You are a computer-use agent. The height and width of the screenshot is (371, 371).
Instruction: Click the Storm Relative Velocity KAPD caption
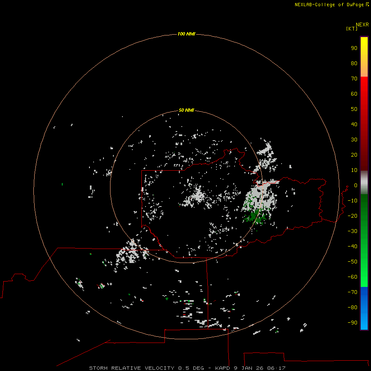187,368
